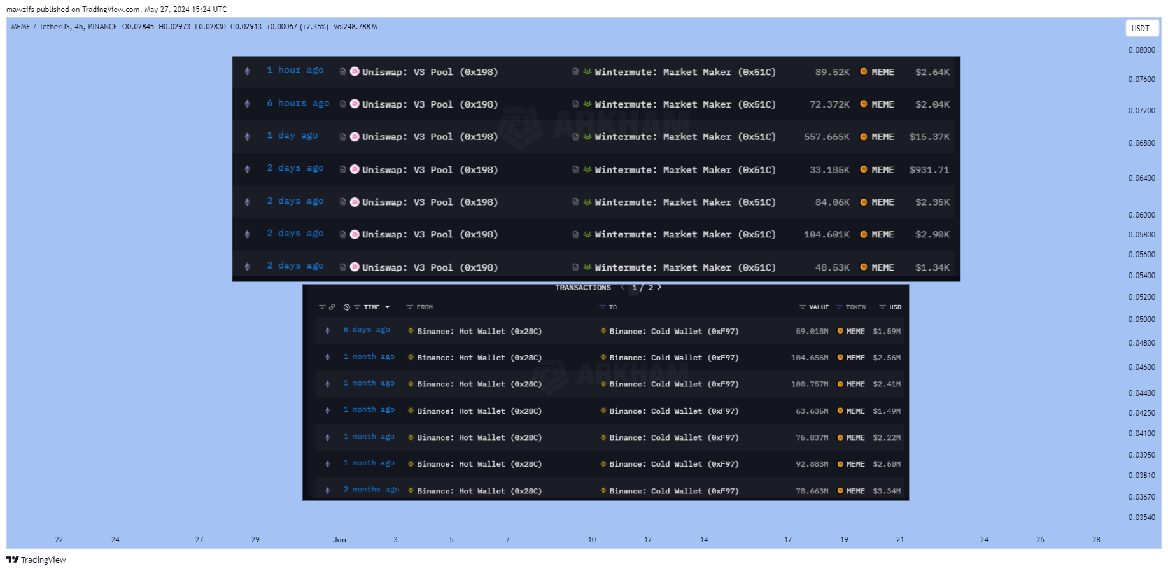Click the 104.601K value amount
This screenshot has height=571, width=1168.
[827, 235]
